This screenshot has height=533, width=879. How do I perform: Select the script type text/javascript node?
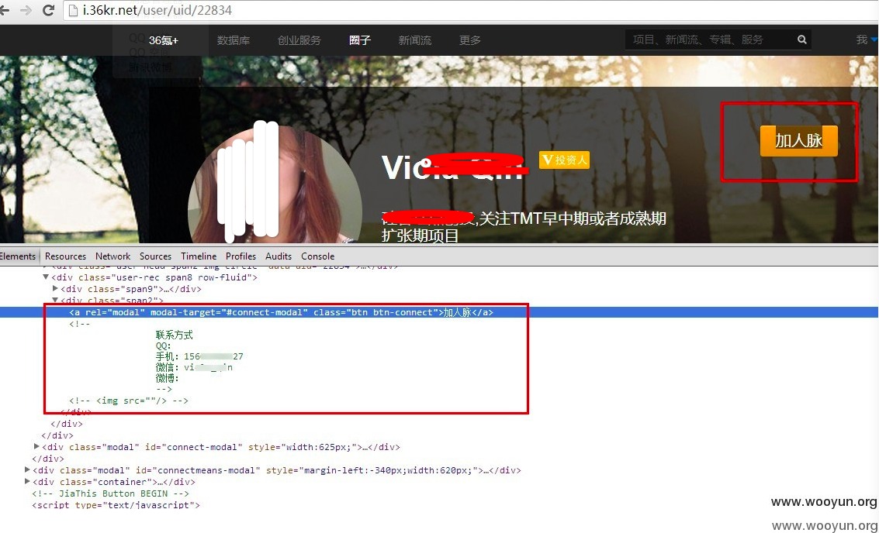116,505
